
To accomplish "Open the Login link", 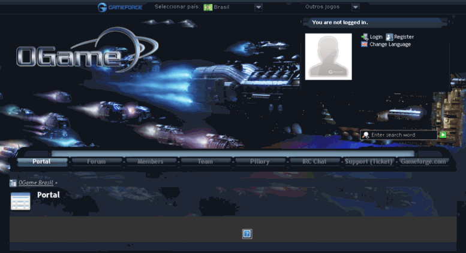I will coord(376,36).
